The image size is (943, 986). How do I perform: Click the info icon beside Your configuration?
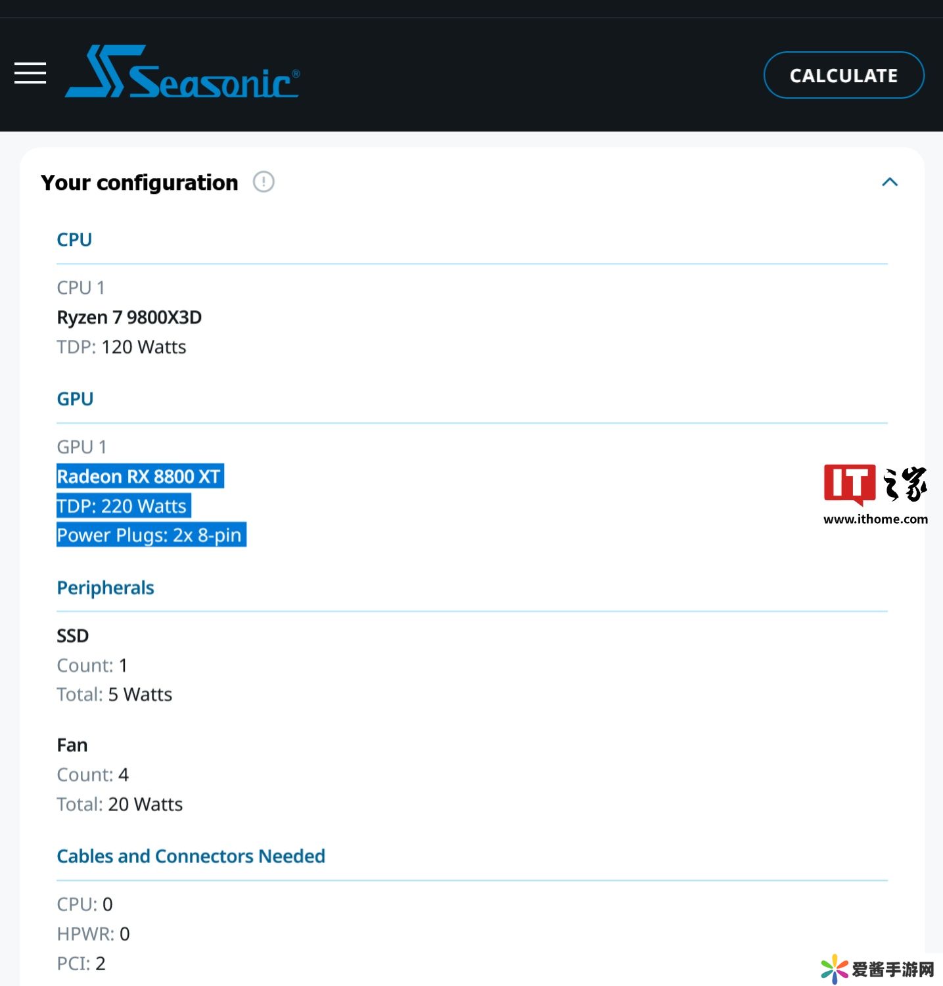tap(264, 182)
